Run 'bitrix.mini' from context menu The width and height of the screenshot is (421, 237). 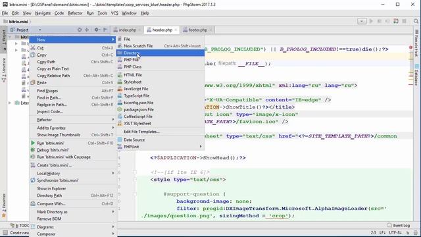click(72, 144)
